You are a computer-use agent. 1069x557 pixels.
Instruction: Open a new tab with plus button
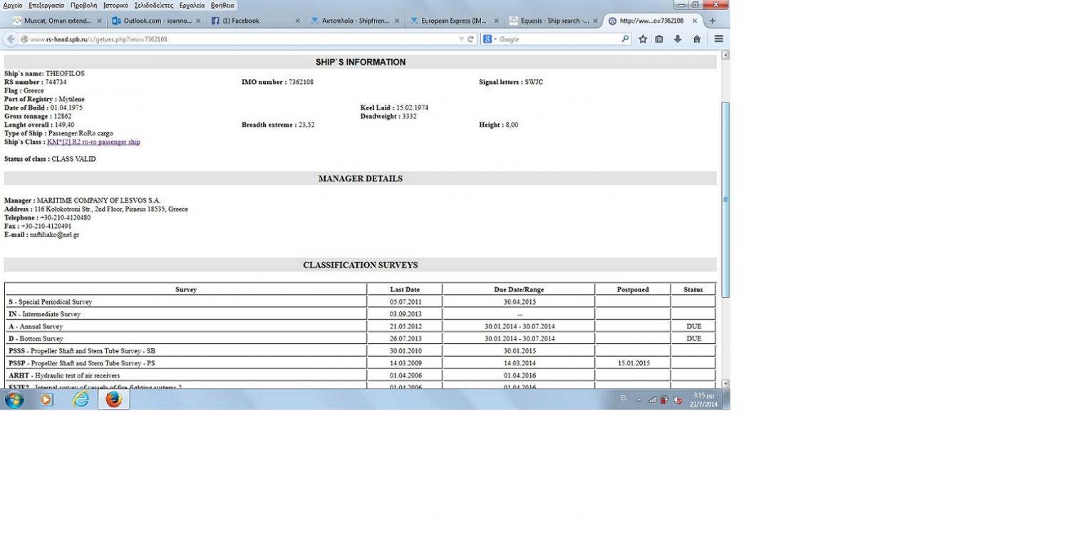(x=712, y=21)
